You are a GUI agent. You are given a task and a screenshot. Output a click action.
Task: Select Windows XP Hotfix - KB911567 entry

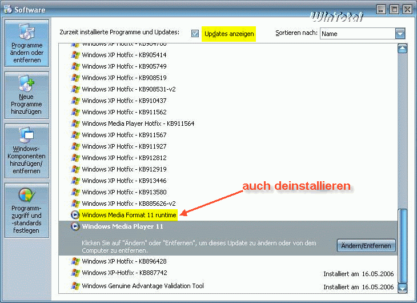(124, 135)
